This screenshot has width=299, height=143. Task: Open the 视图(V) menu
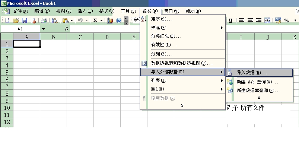point(64,11)
